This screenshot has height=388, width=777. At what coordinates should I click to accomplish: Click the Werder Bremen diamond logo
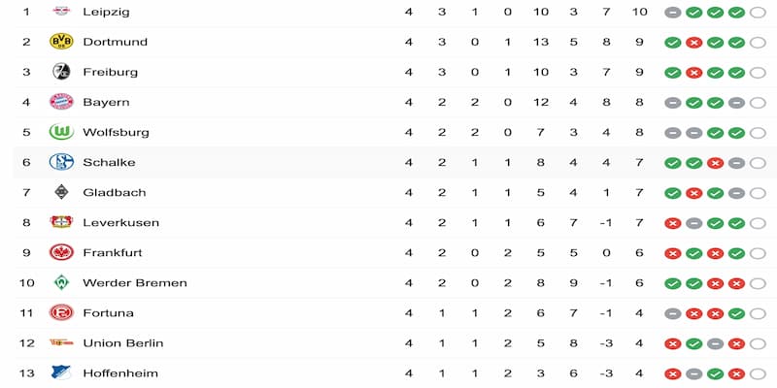61,282
